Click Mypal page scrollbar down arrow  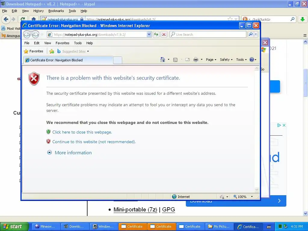point(305,213)
